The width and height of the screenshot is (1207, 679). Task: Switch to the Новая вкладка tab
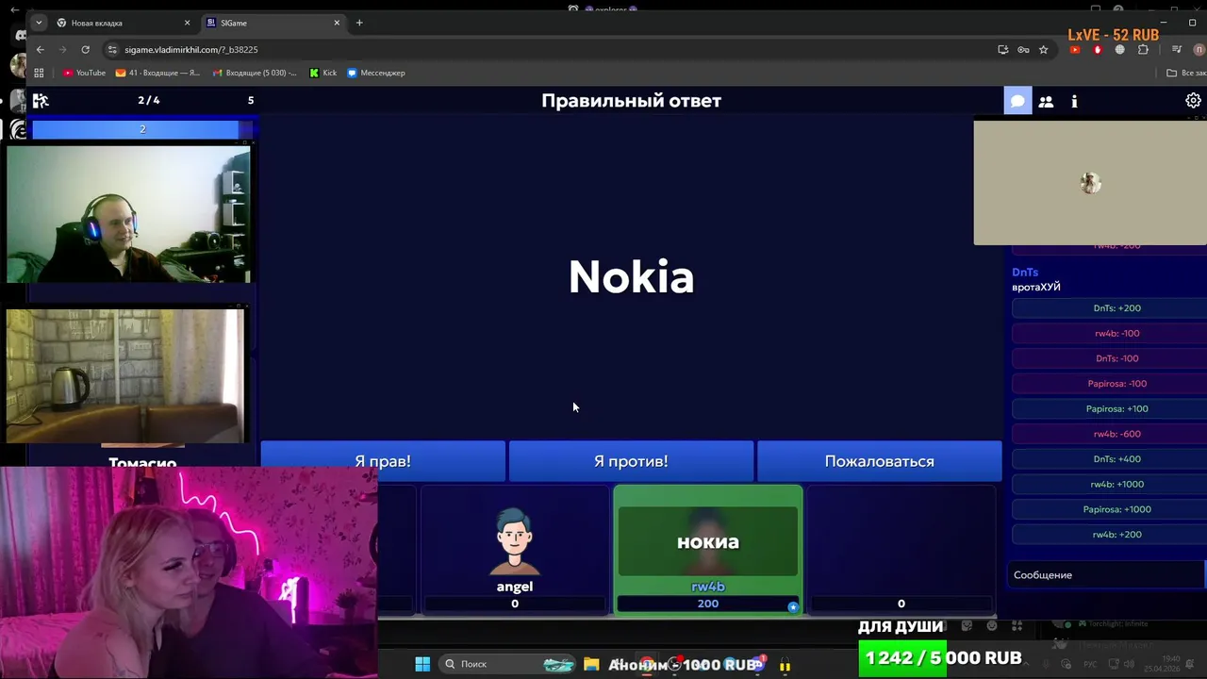point(121,23)
